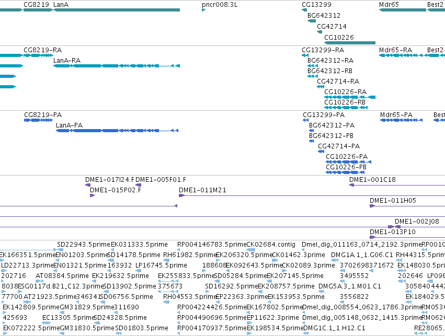Select the 202716 EST label
This screenshot has height=336, width=445.
(14, 276)
